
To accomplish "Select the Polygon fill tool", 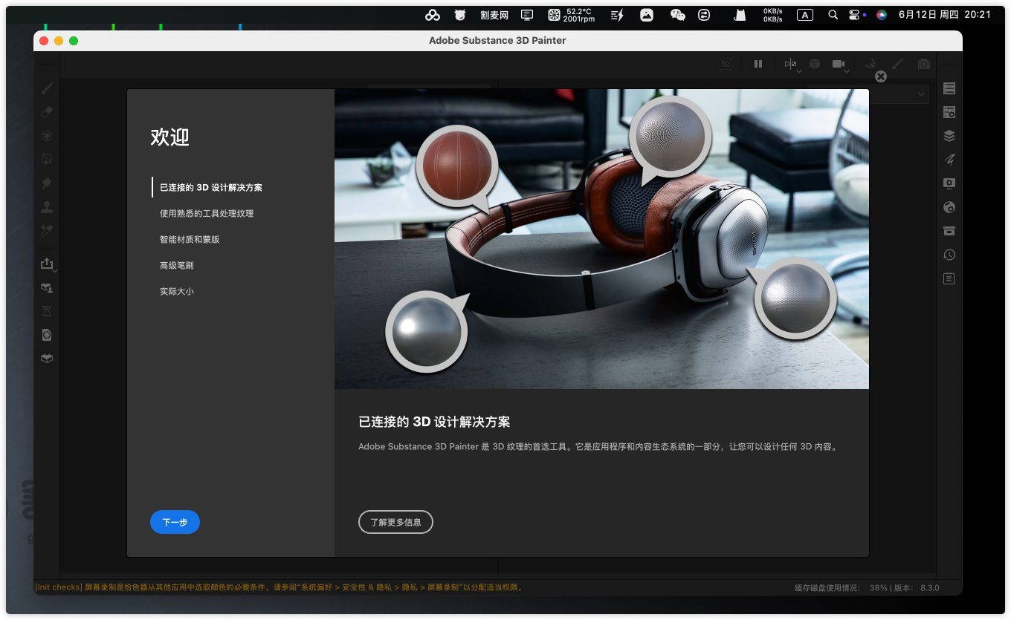I will [x=47, y=159].
